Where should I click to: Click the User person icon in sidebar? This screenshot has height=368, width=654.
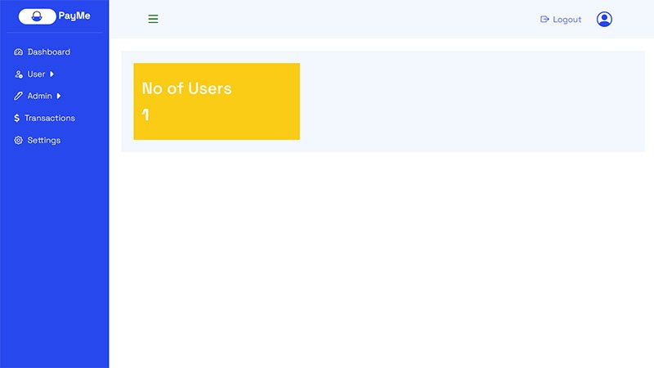coord(18,74)
